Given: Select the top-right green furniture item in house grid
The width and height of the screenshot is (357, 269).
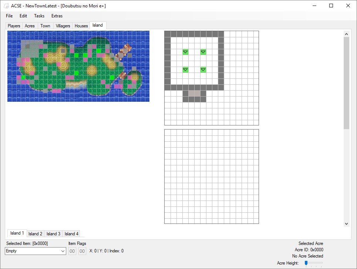Looking at the screenshot, I should pyautogui.click(x=203, y=52).
